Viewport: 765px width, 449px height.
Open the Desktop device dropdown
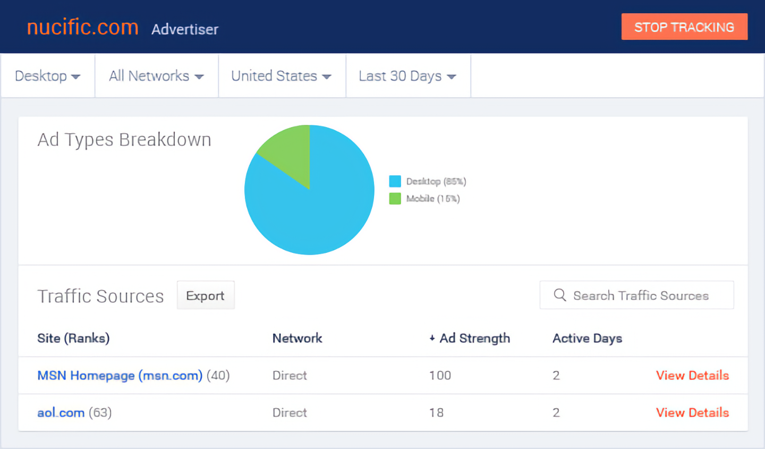point(47,76)
